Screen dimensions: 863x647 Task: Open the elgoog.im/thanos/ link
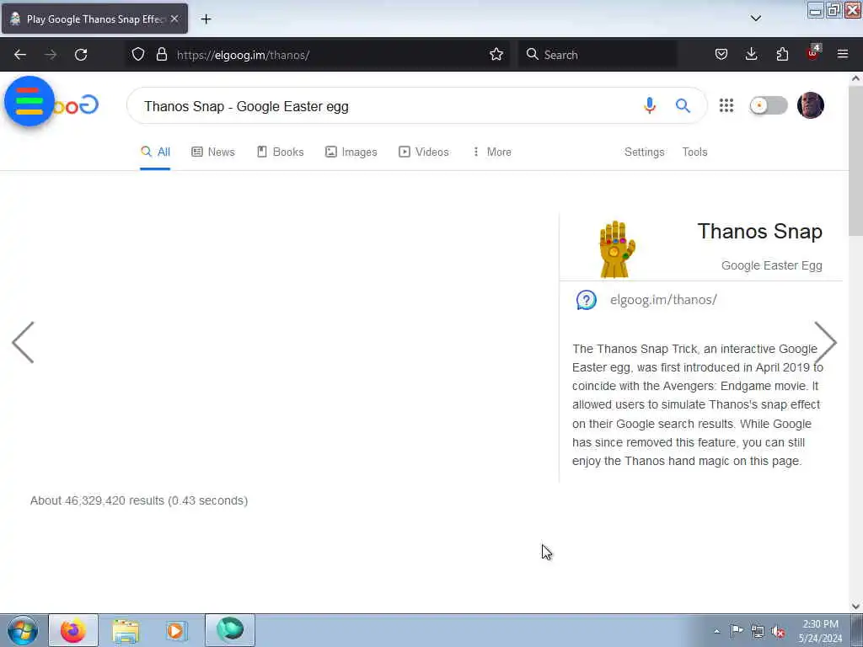pyautogui.click(x=663, y=300)
